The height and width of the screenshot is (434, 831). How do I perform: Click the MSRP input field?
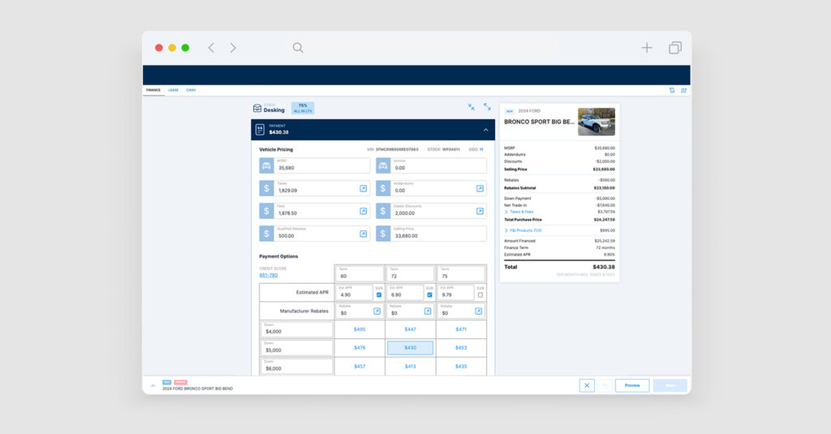point(321,165)
